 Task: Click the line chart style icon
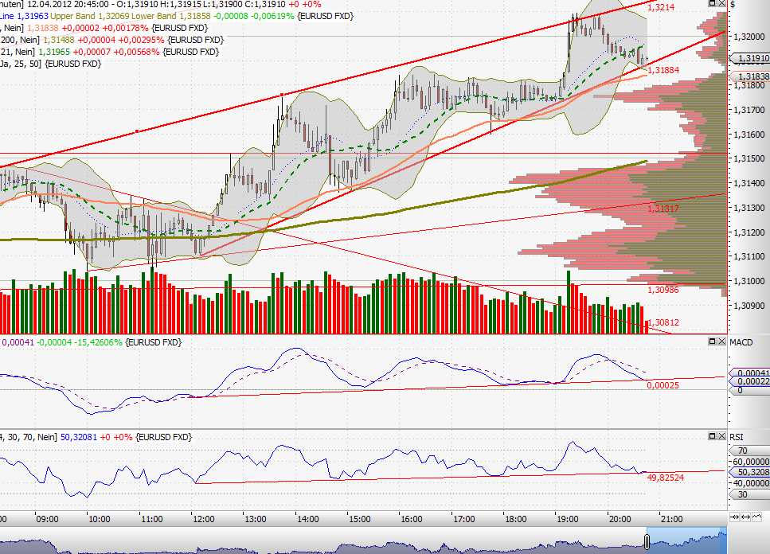[x=756, y=517]
